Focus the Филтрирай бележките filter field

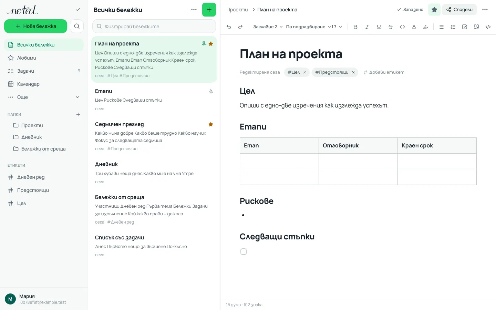pos(154,26)
